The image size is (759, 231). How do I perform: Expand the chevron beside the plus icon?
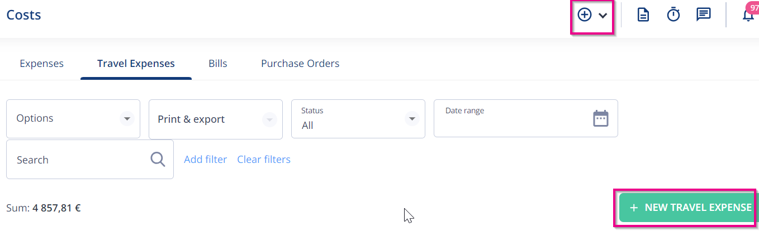click(x=603, y=16)
